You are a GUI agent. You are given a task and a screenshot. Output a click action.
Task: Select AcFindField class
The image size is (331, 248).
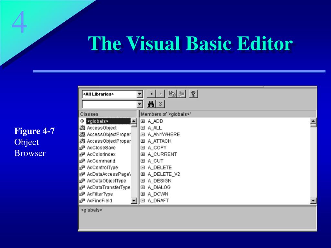(100, 201)
